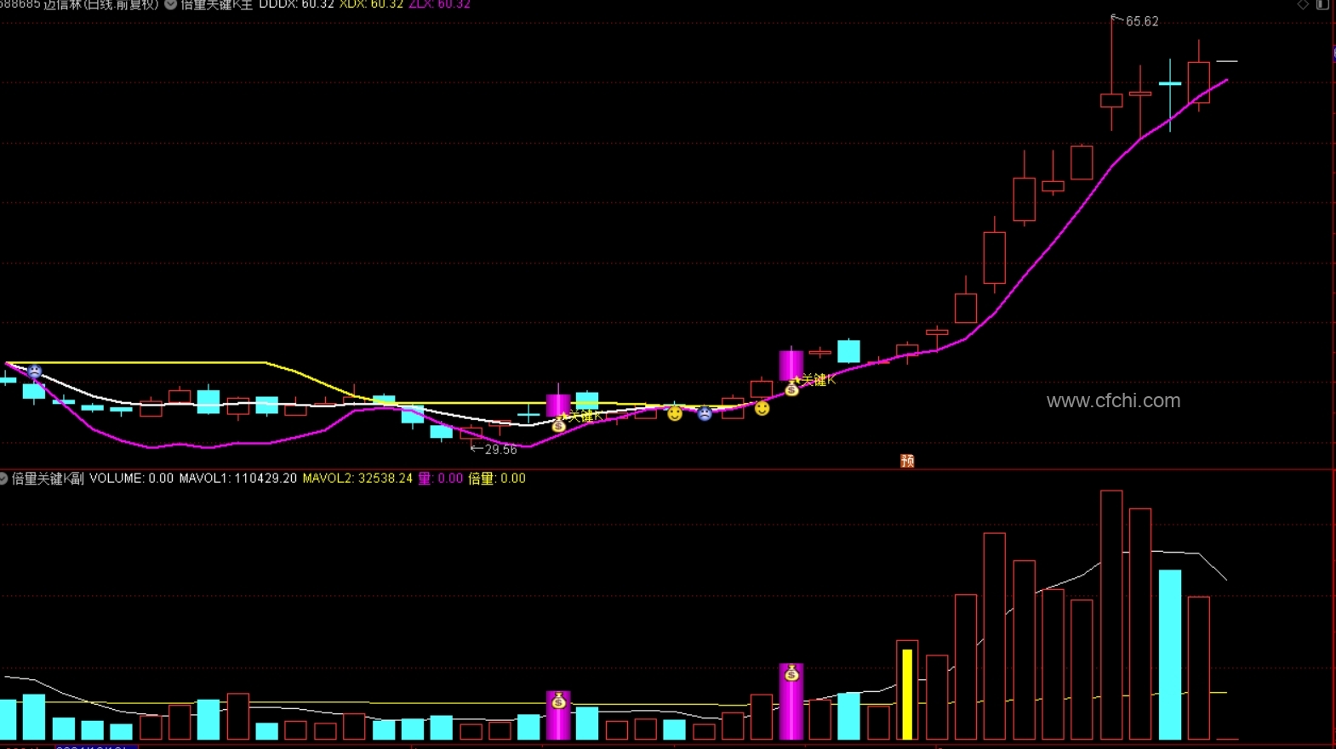Expand the 倍量关键K主 indicator dropdown arrow

(170, 4)
